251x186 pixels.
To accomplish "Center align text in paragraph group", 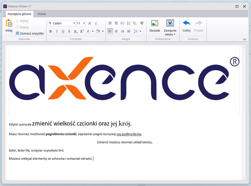I will (116, 31).
